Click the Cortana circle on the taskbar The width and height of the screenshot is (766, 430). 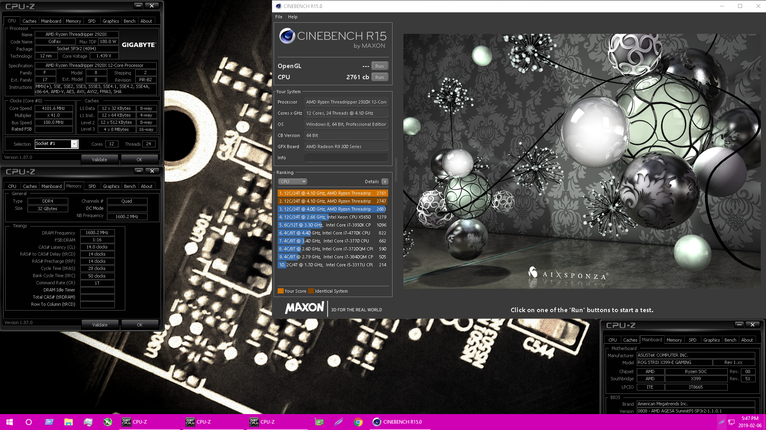[x=29, y=422]
